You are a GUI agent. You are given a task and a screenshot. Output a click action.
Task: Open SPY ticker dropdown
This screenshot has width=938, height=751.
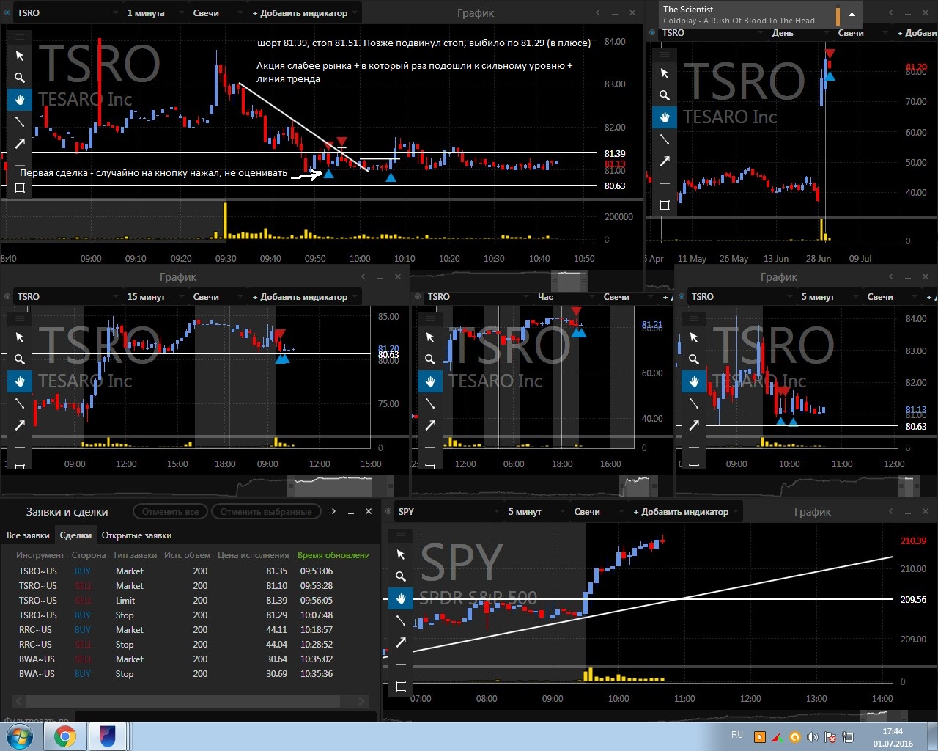448,512
